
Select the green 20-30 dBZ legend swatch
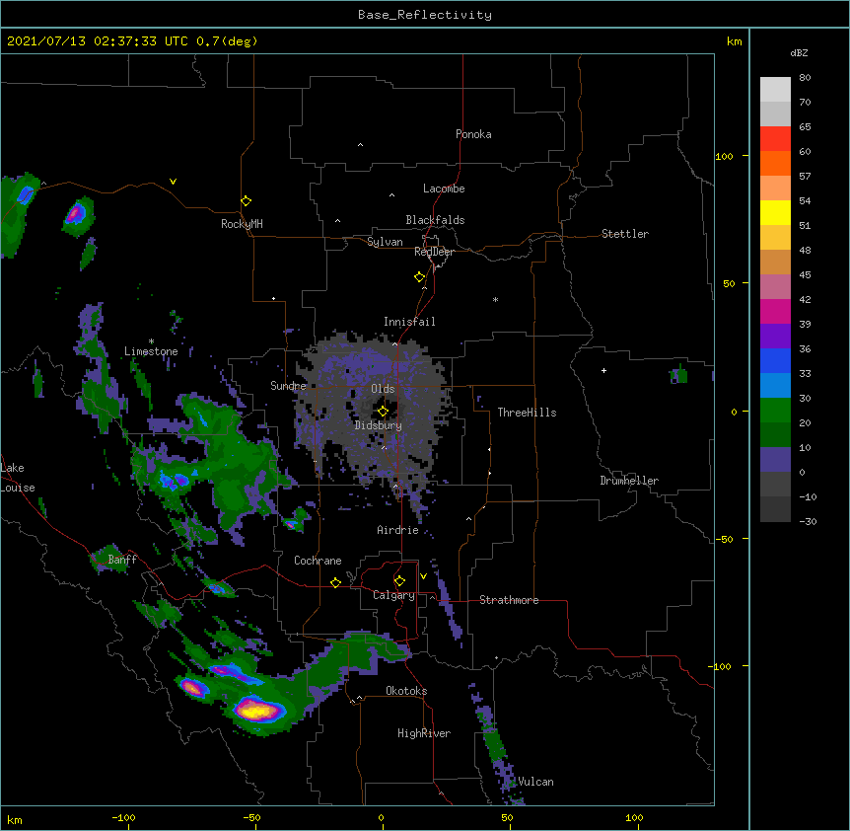point(775,411)
